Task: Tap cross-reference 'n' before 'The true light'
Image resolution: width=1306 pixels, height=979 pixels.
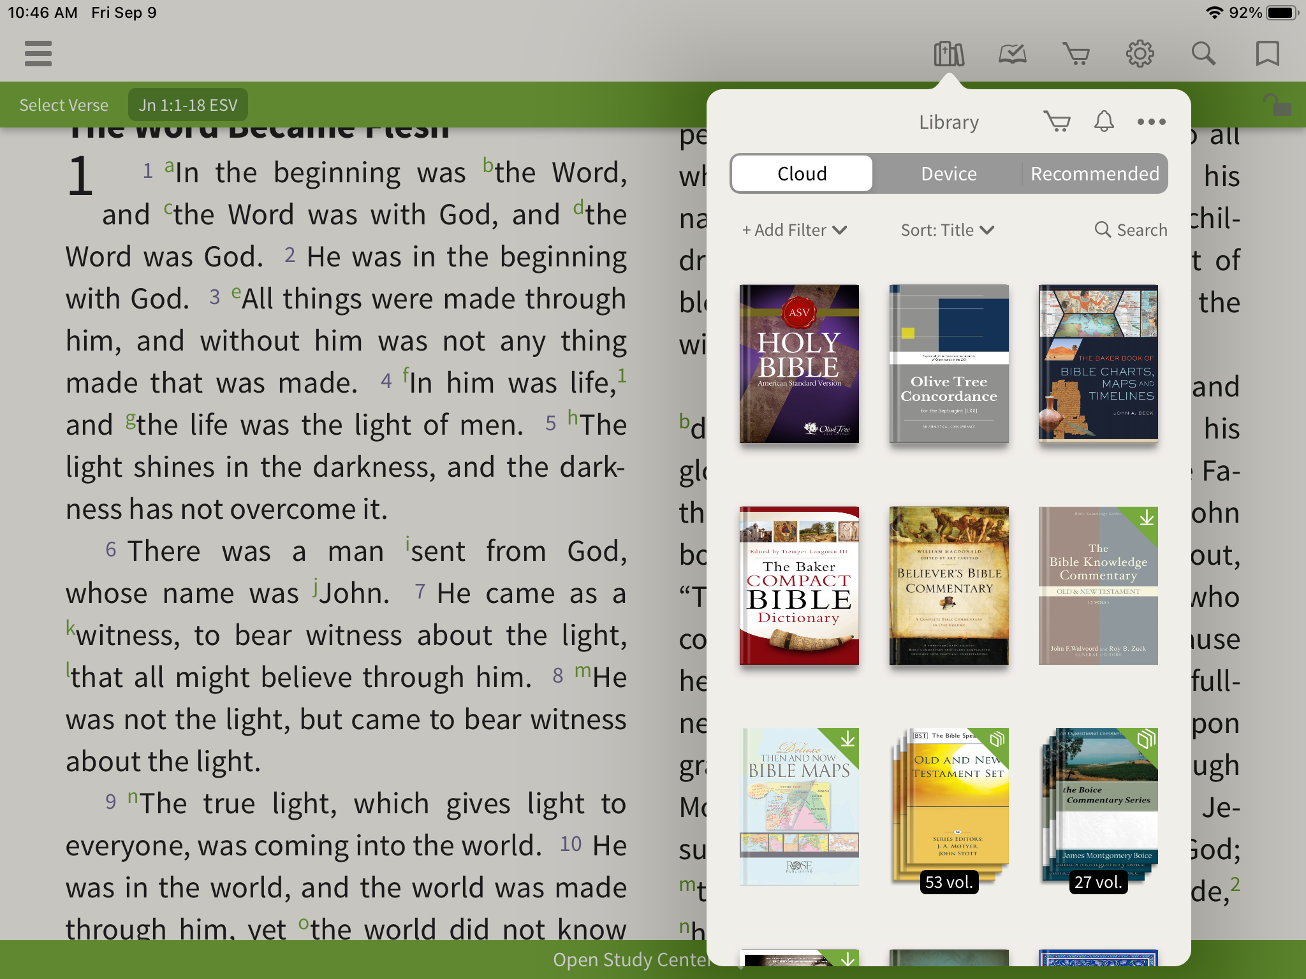Action: click(x=133, y=797)
